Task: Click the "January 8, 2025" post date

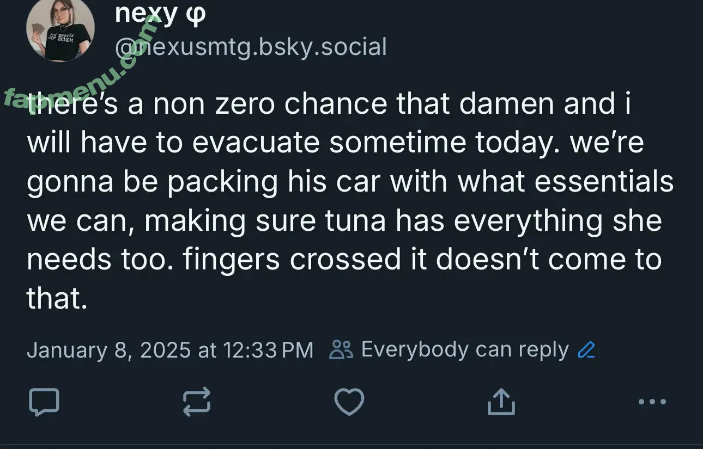Action: 108,350
